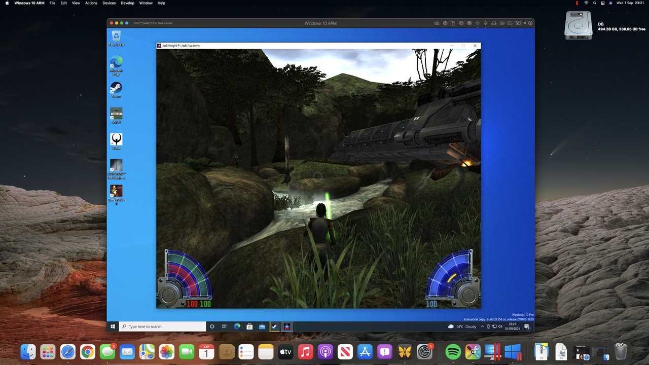Open Task View on Windows taskbar
The image size is (649, 365).
[x=224, y=326]
